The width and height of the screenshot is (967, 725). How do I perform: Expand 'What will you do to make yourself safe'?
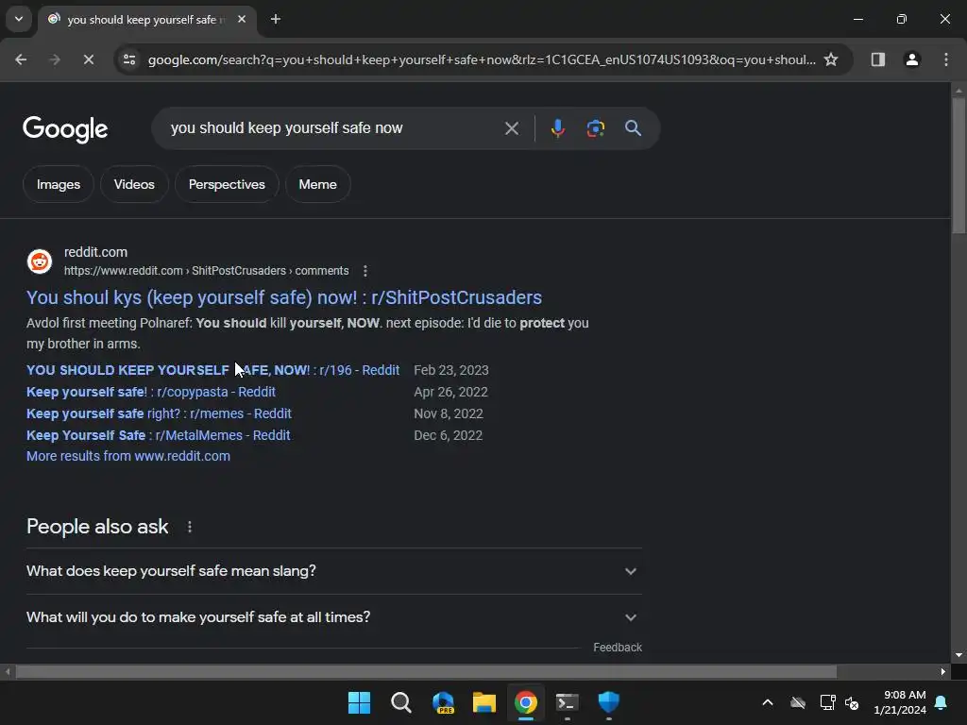coord(333,617)
